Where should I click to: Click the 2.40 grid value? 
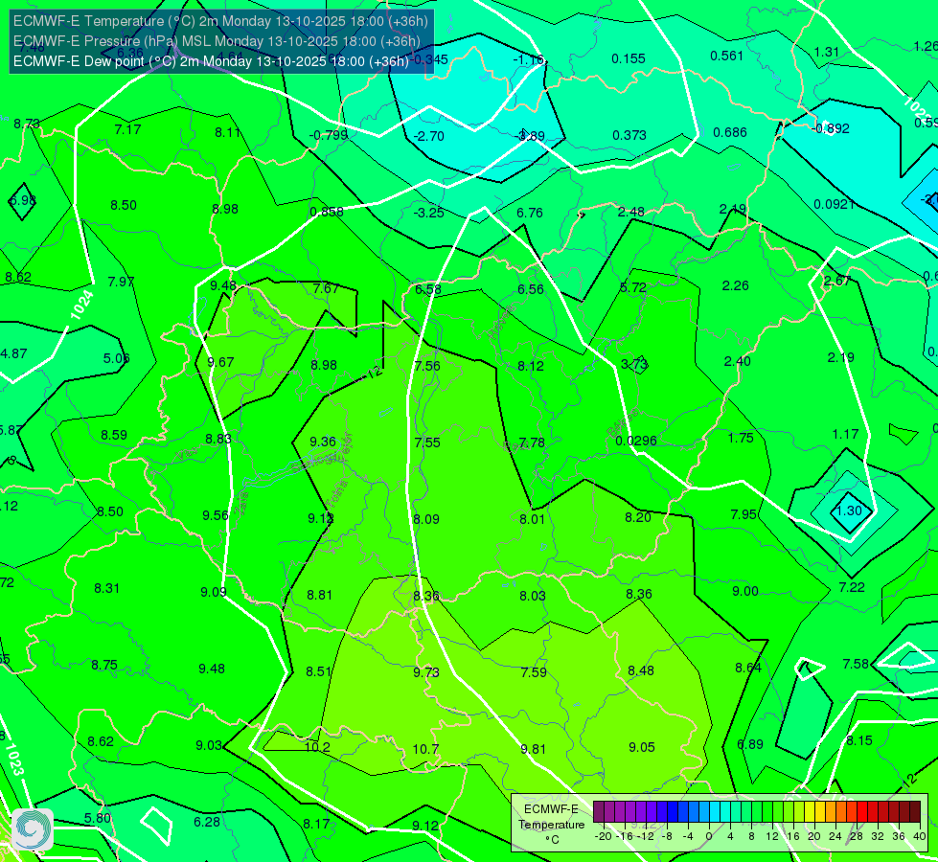[737, 361]
